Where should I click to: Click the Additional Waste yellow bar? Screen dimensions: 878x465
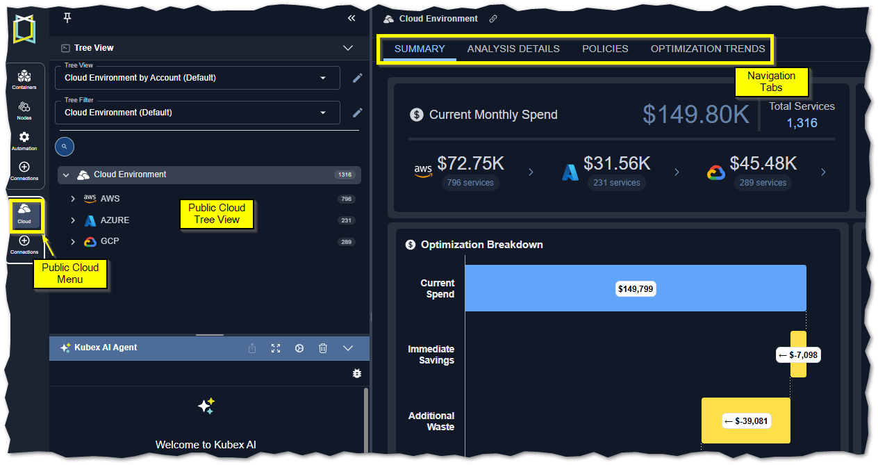pos(746,421)
